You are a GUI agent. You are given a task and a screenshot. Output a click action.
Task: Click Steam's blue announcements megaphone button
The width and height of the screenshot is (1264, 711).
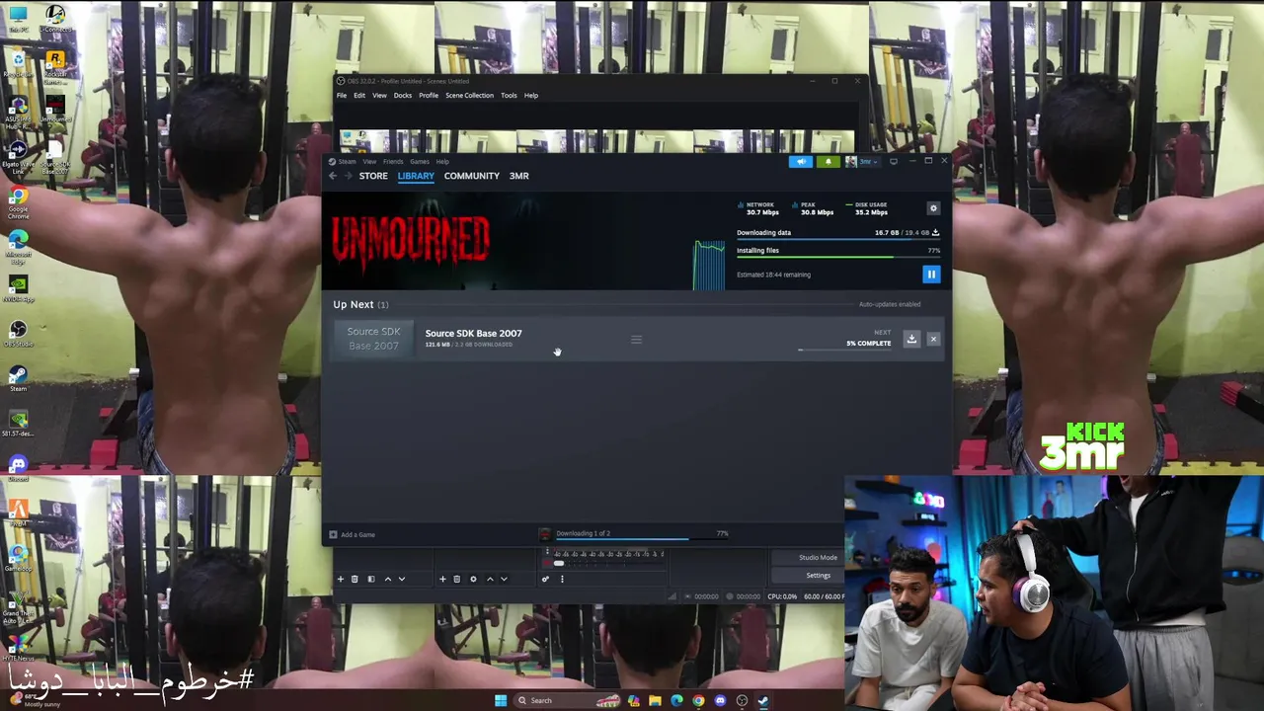tap(801, 162)
